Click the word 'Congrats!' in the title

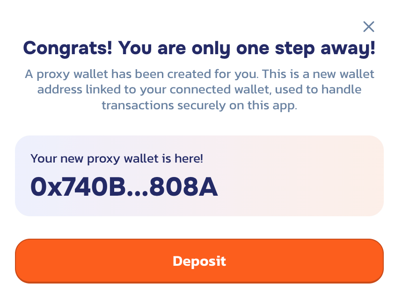coord(67,48)
